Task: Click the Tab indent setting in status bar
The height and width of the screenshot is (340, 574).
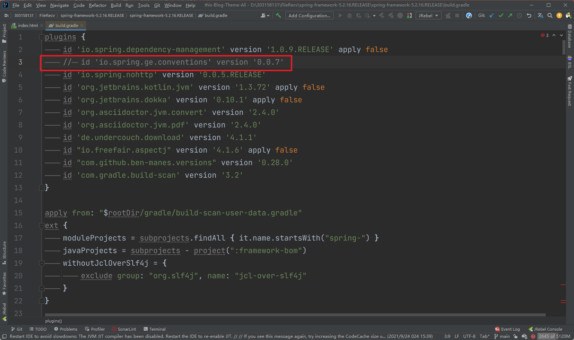Action: click(484, 336)
